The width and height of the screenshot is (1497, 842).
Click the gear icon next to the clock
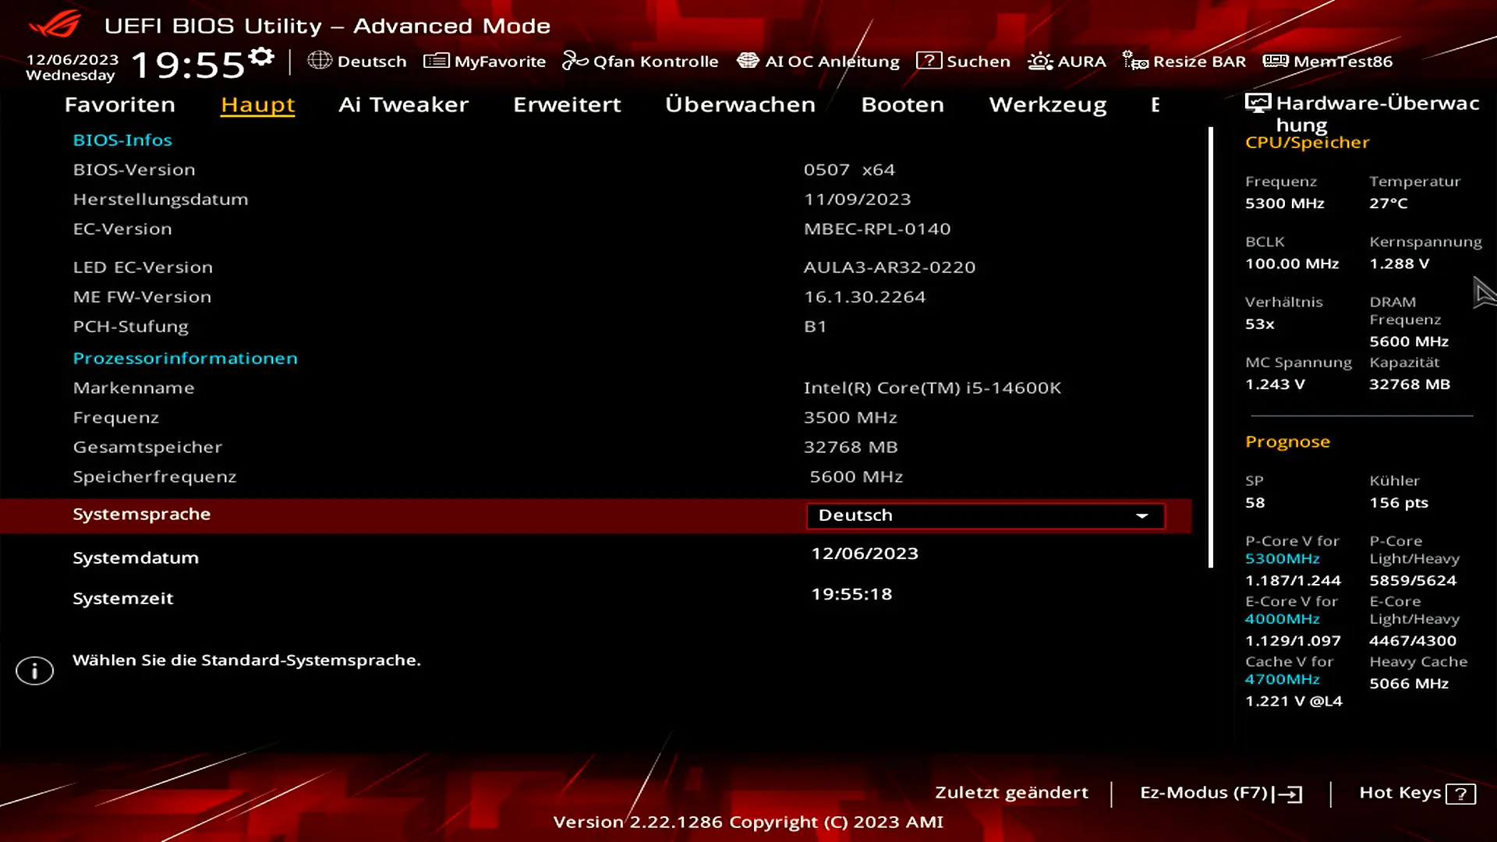point(261,57)
